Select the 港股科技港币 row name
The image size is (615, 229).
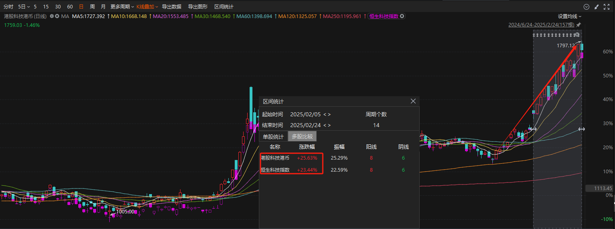275,158
